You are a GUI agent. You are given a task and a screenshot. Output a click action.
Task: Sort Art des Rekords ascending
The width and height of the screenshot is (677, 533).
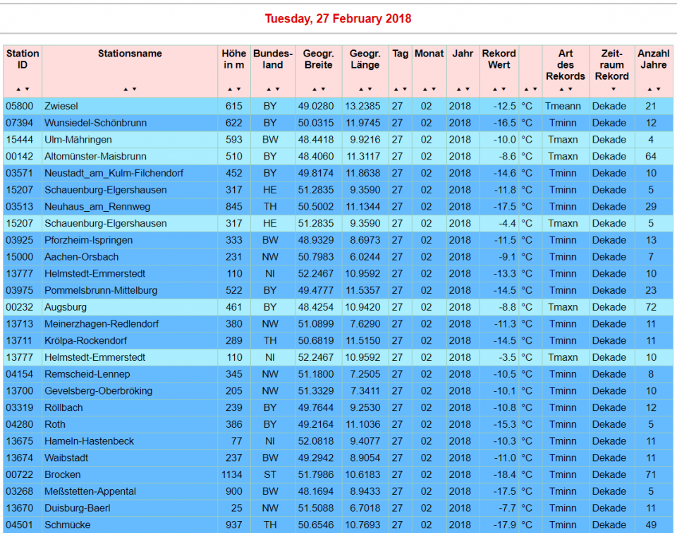pos(561,90)
